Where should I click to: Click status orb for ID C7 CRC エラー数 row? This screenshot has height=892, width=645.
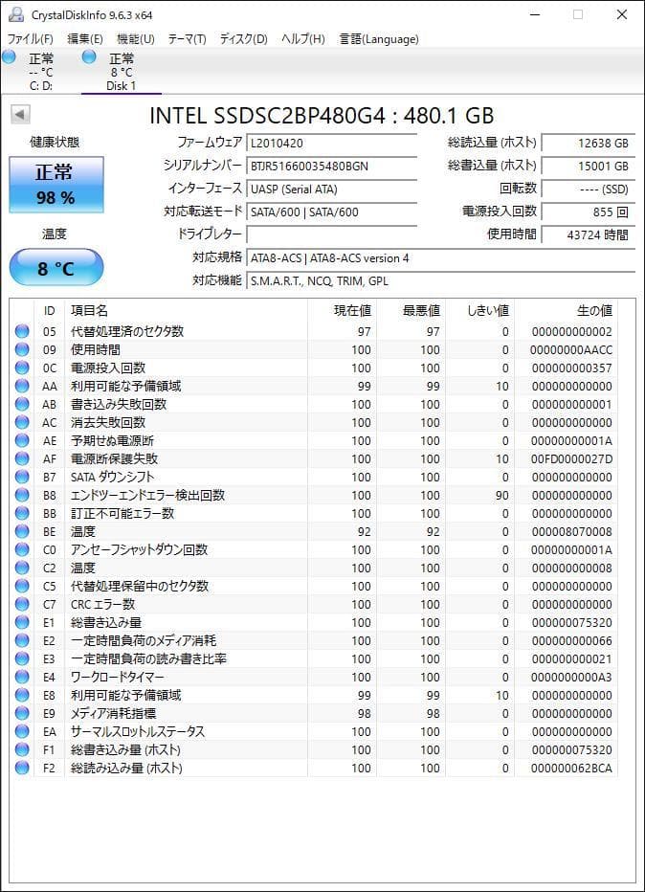[x=22, y=604]
